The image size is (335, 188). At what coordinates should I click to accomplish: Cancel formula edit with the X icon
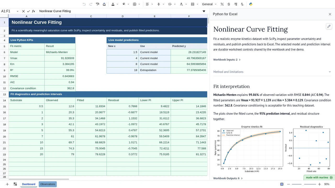[23, 11]
